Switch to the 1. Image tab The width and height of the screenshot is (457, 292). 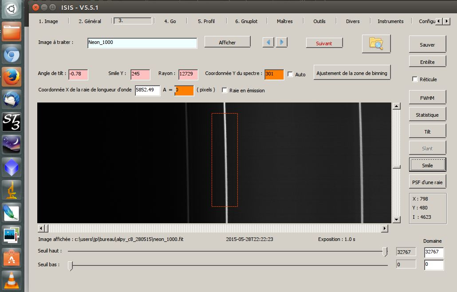click(48, 21)
